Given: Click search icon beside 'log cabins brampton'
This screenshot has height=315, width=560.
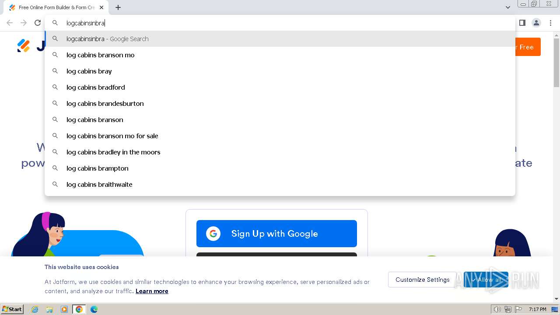Looking at the screenshot, I should coord(55,168).
